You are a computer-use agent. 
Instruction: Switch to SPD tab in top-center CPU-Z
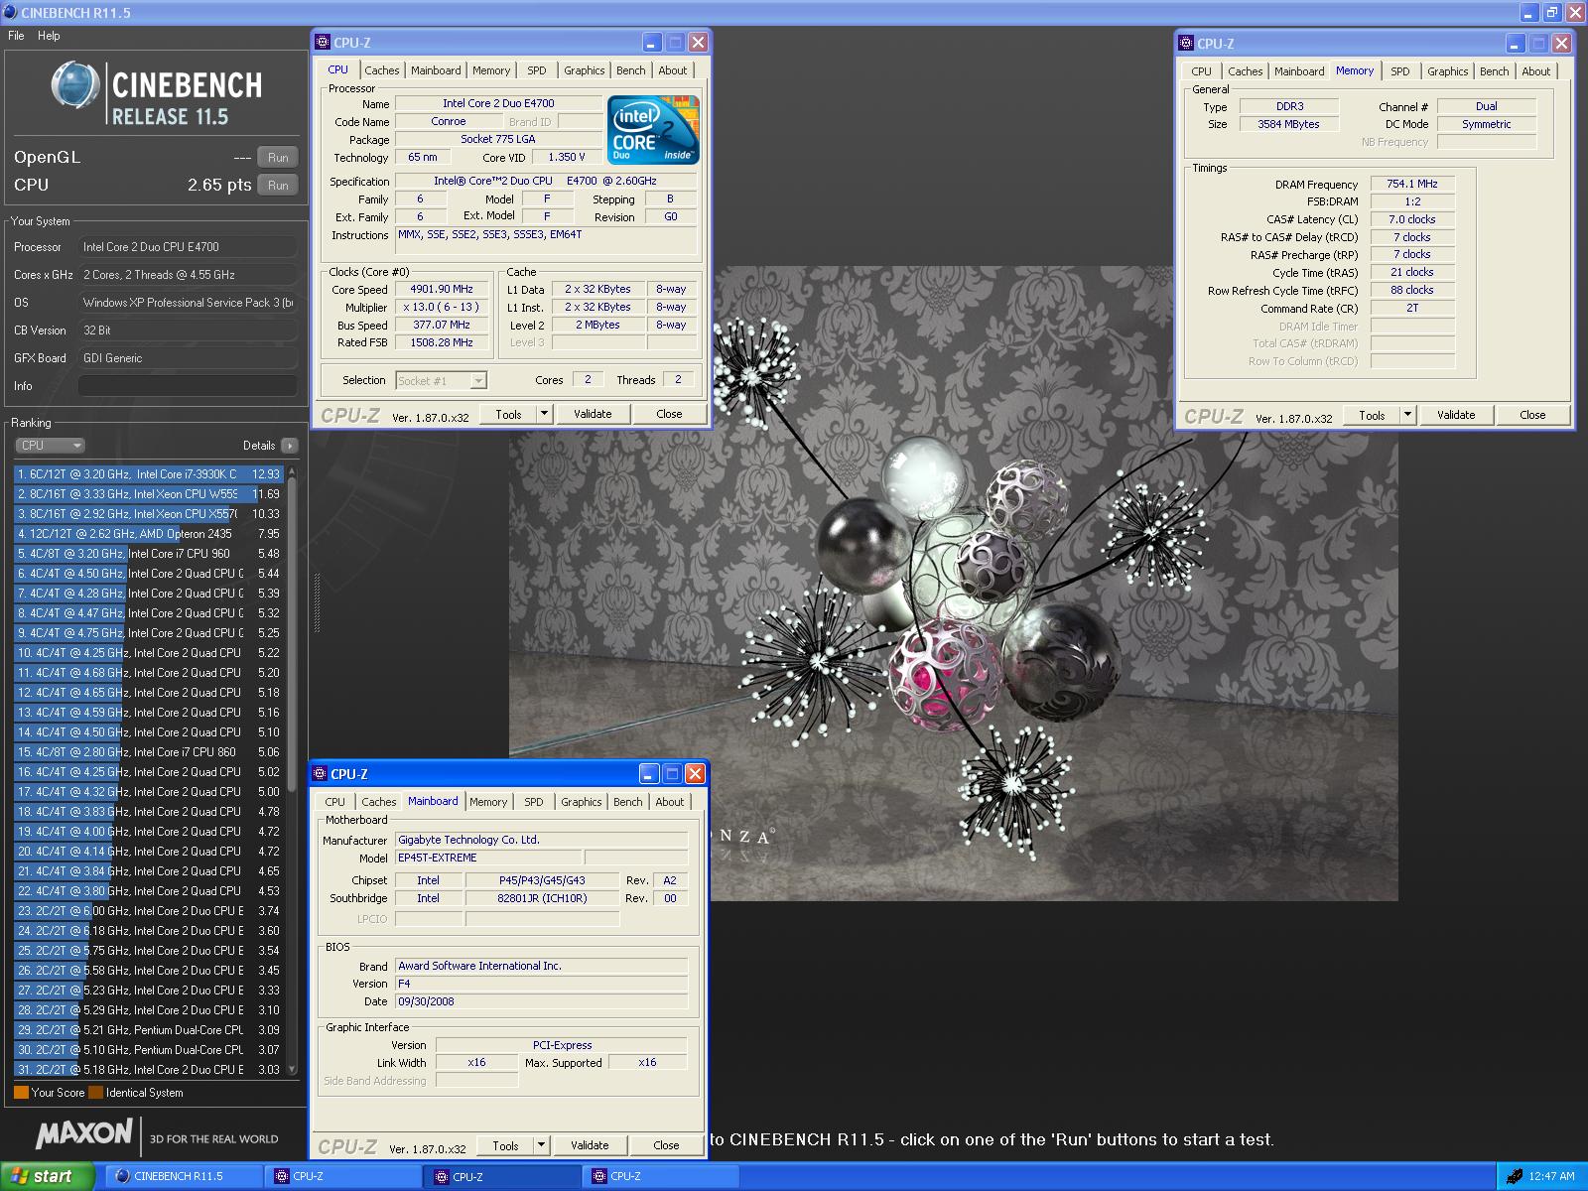click(537, 70)
